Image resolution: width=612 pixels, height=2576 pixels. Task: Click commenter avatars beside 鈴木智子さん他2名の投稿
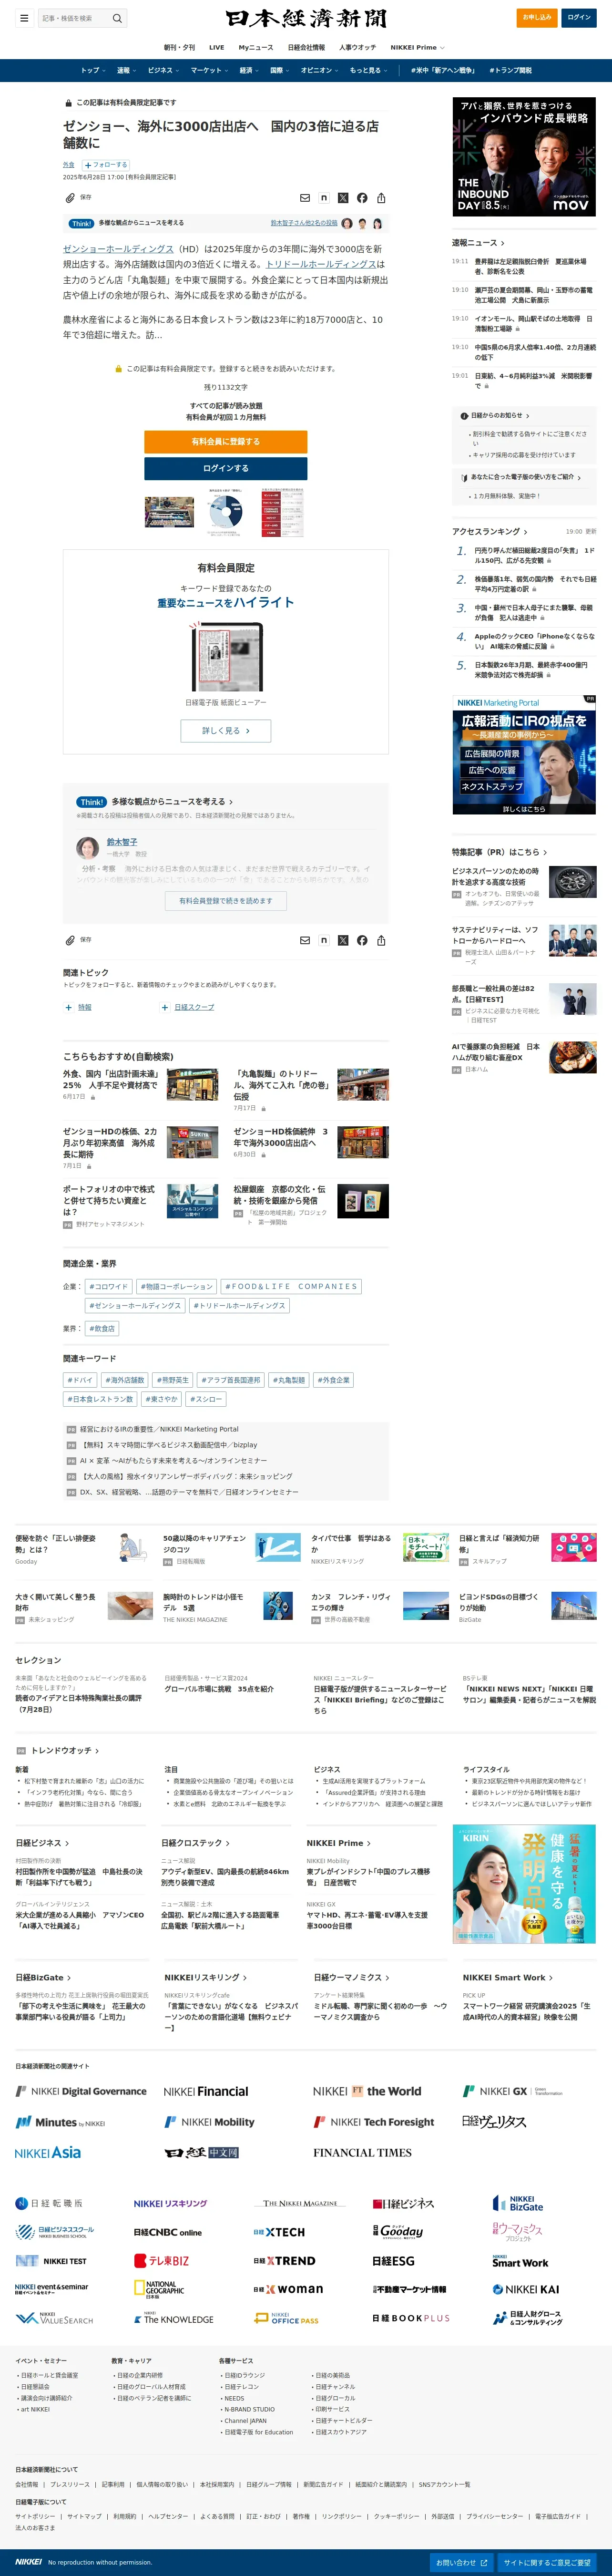(362, 223)
